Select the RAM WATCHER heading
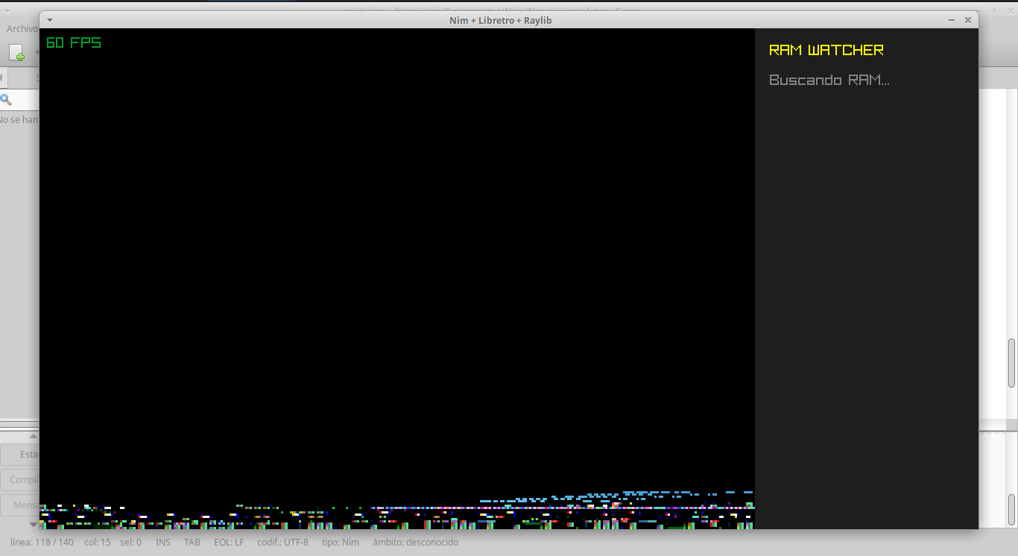Viewport: 1018px width, 556px height. (826, 50)
